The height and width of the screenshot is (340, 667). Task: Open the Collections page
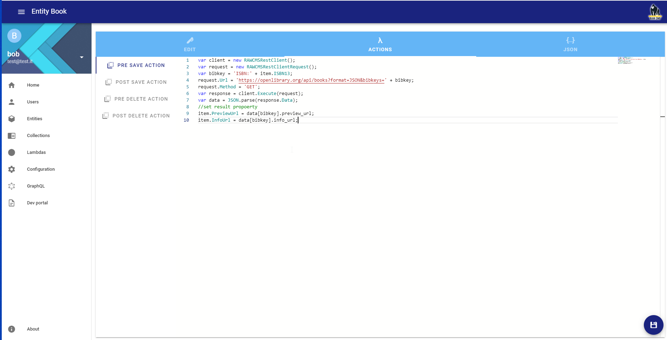[x=47, y=136]
